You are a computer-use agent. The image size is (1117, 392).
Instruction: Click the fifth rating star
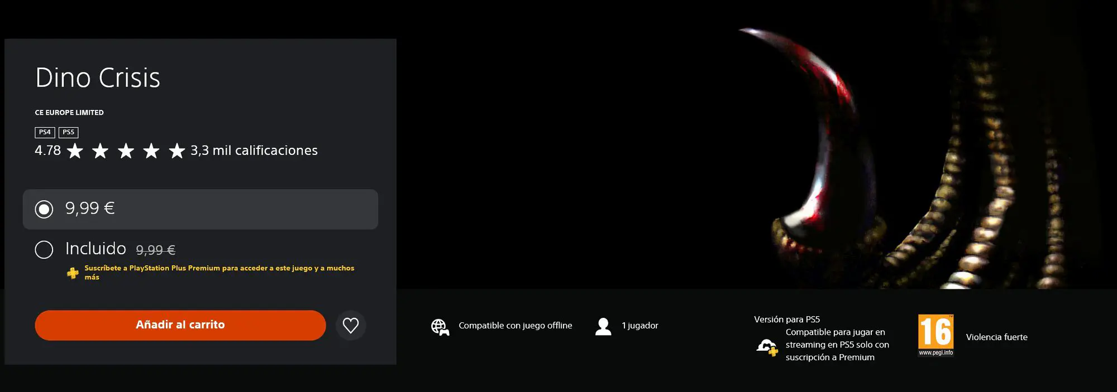[177, 151]
